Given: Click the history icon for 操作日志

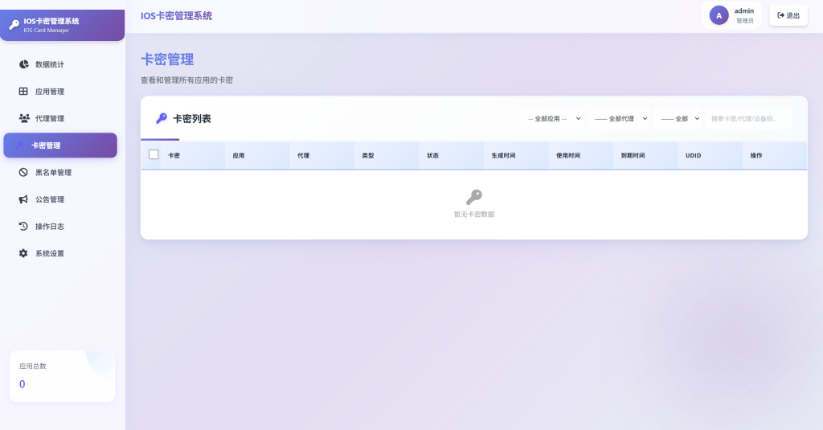Looking at the screenshot, I should pyautogui.click(x=23, y=227).
